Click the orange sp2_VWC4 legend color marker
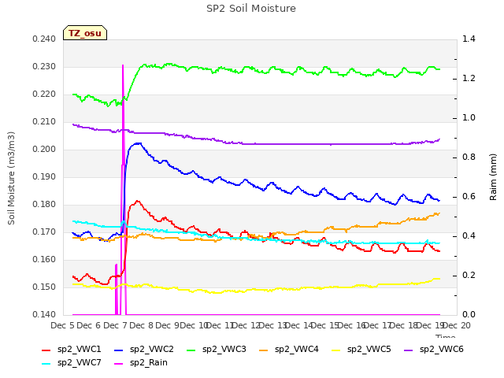This screenshot has width=504, height=378. click(x=264, y=350)
